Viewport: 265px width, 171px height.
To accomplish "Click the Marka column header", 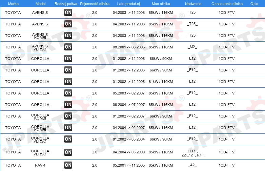I will coord(13,4).
